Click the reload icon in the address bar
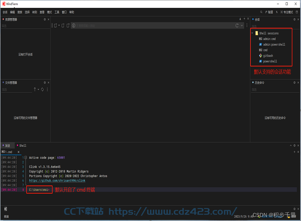The width and height of the screenshot is (301, 221). [x=237, y=25]
